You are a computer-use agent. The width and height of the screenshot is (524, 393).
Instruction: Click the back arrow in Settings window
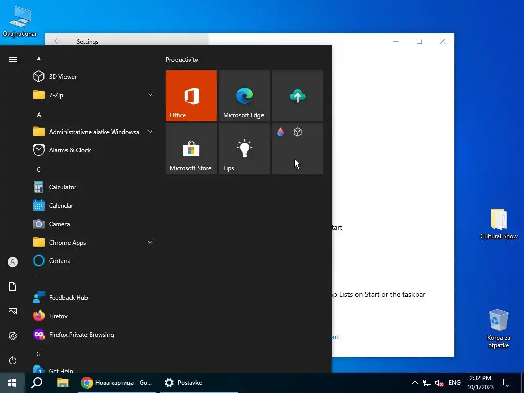coord(57,41)
